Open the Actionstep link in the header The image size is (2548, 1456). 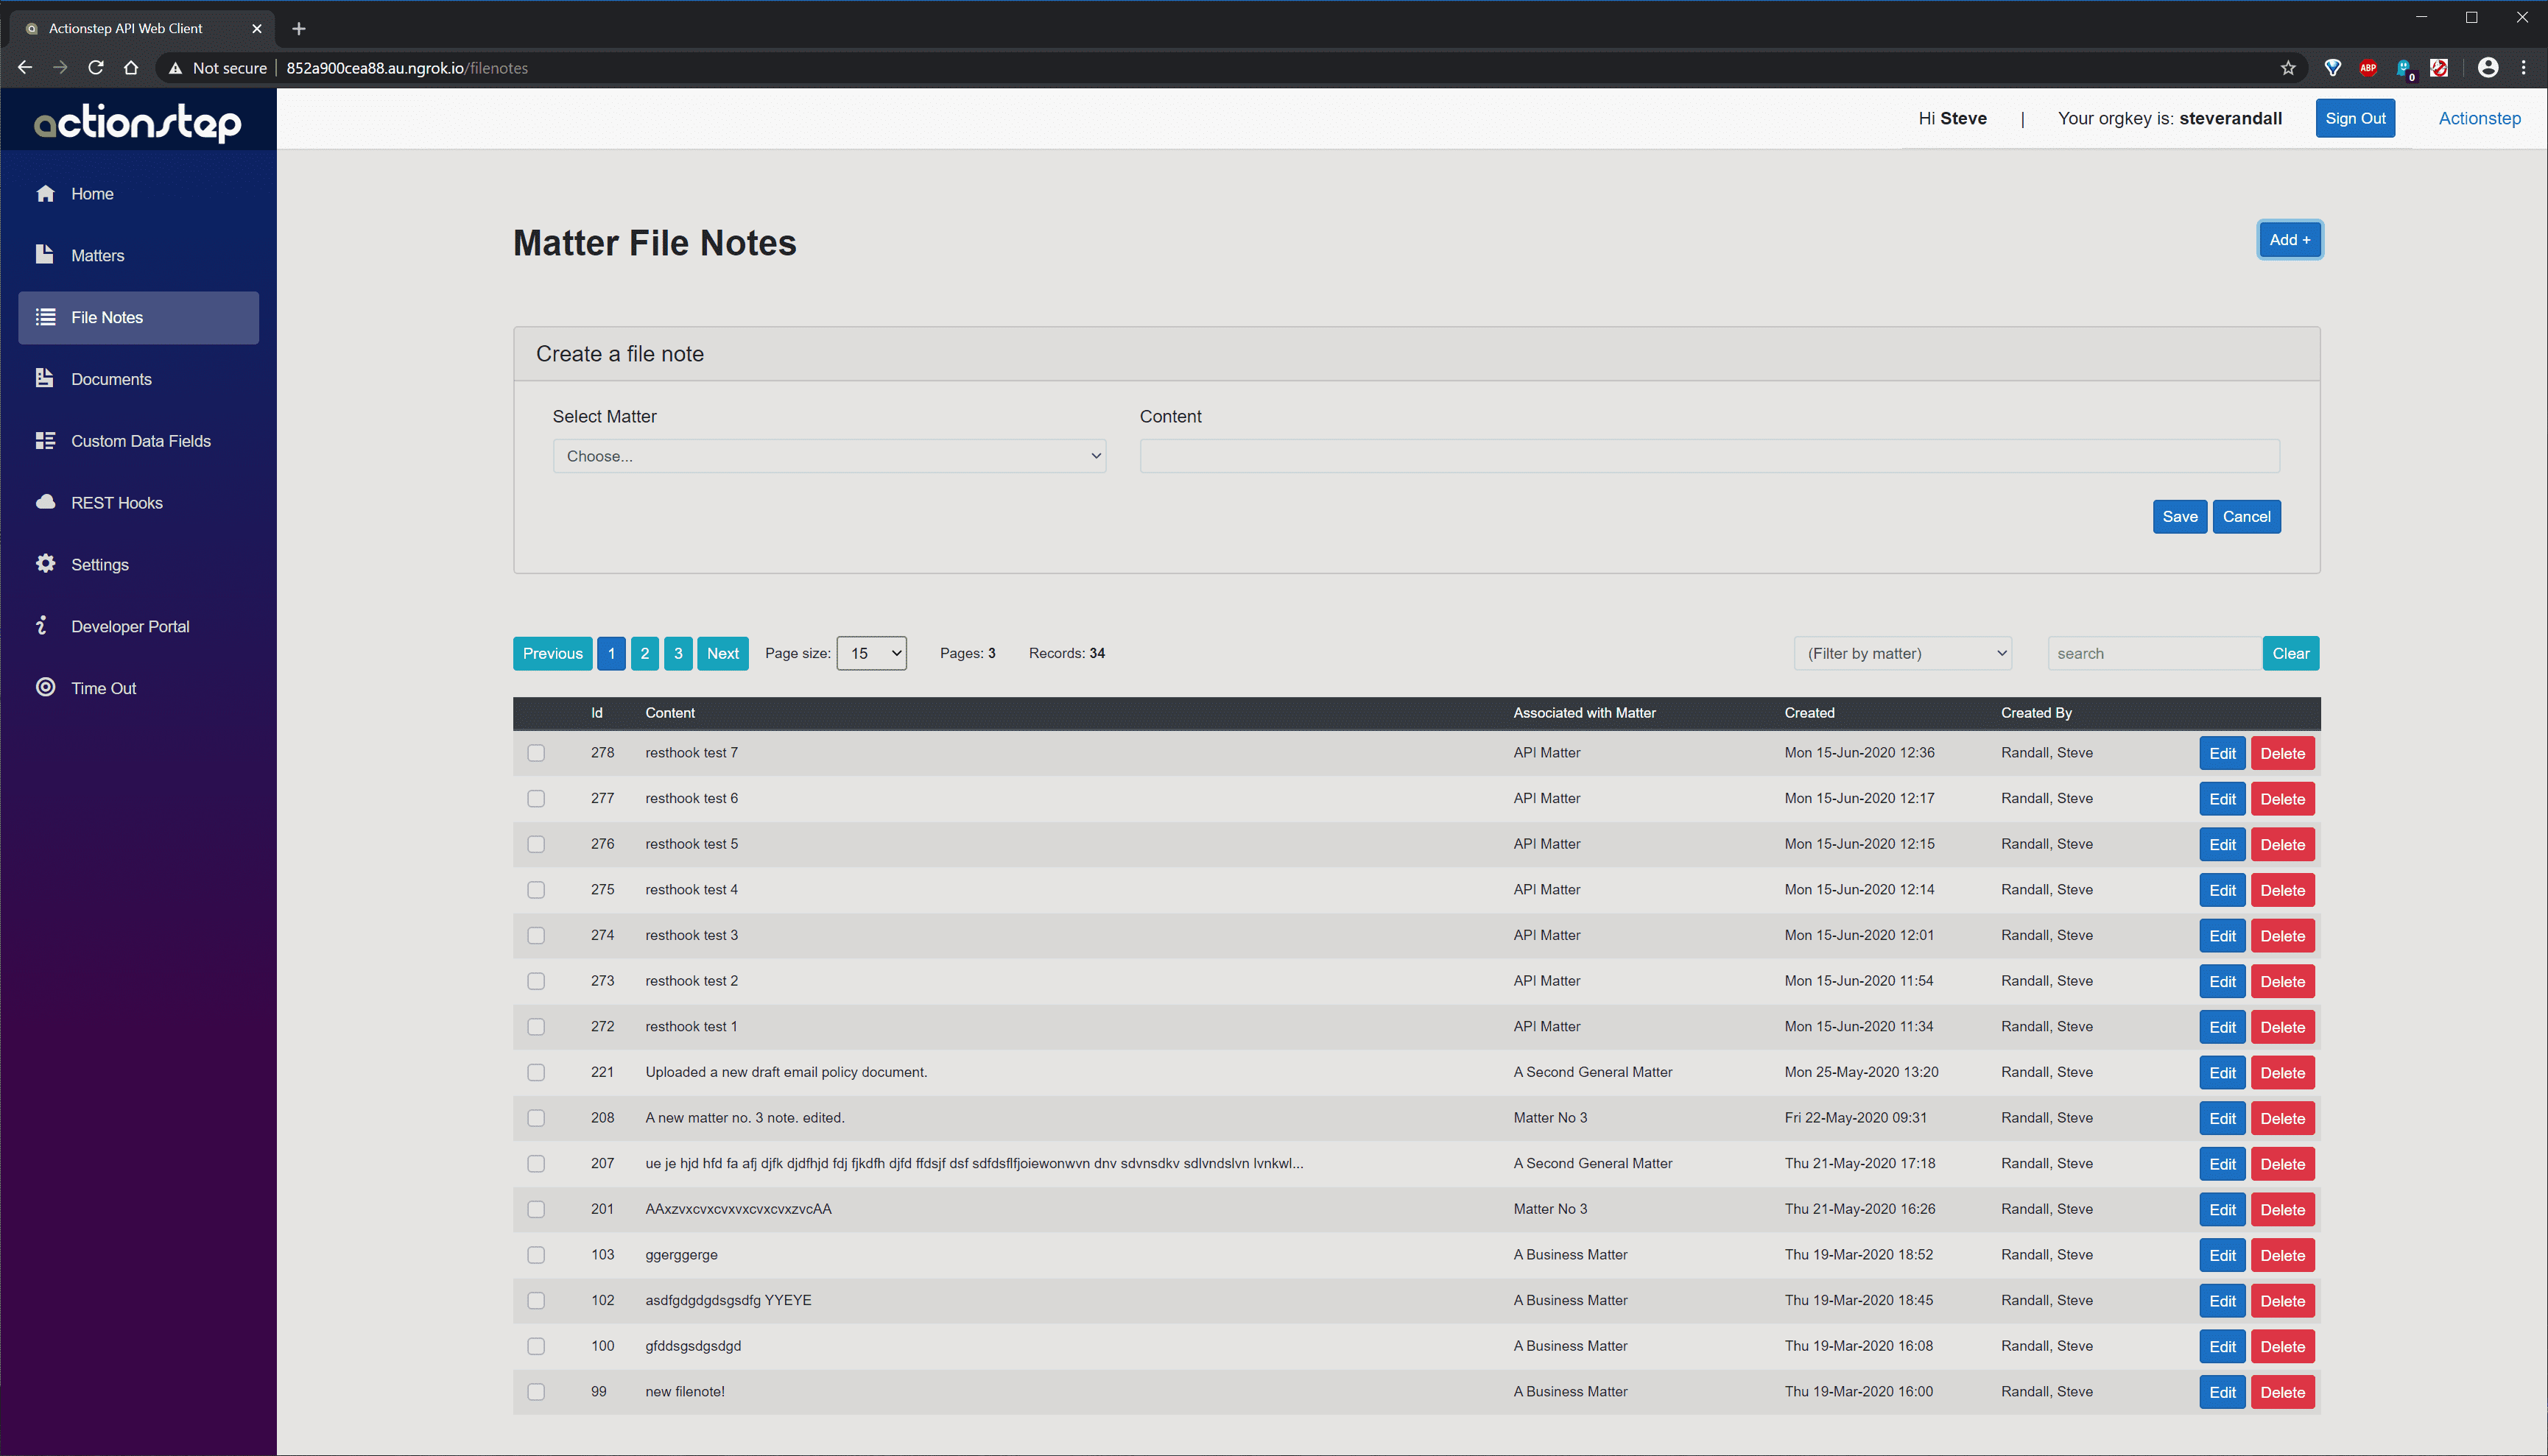click(x=2479, y=118)
